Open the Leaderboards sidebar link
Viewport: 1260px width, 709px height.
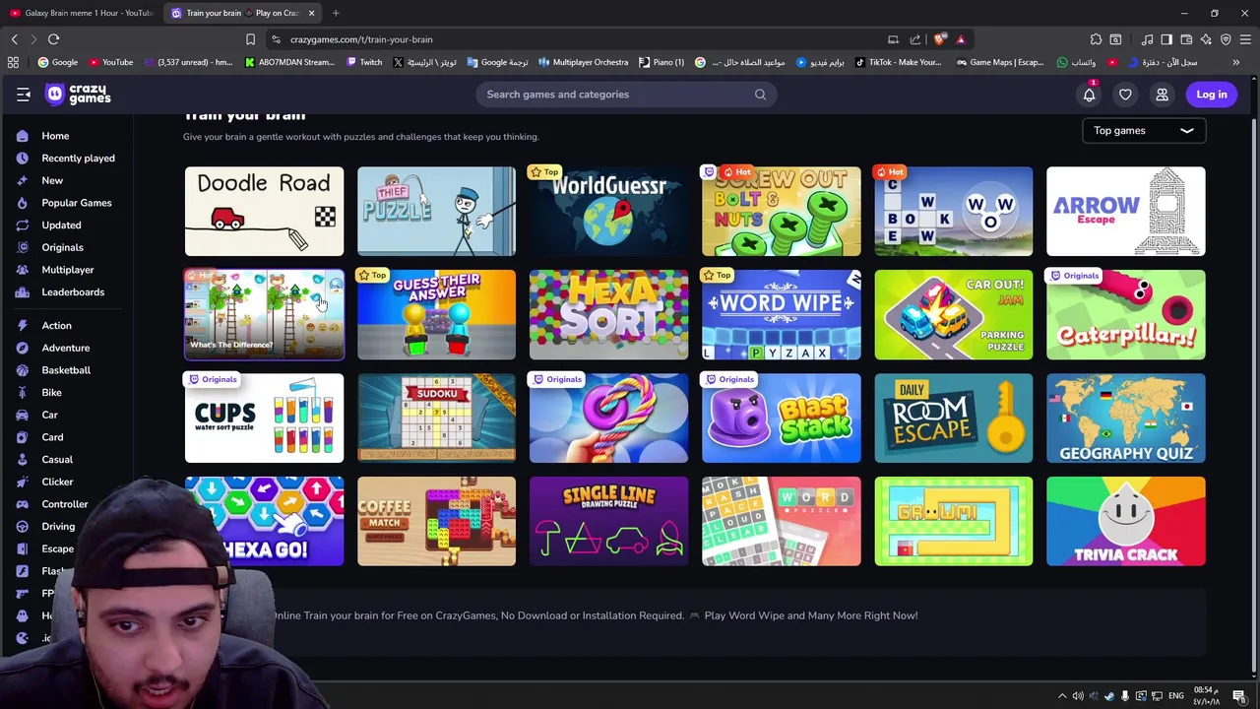click(x=73, y=292)
